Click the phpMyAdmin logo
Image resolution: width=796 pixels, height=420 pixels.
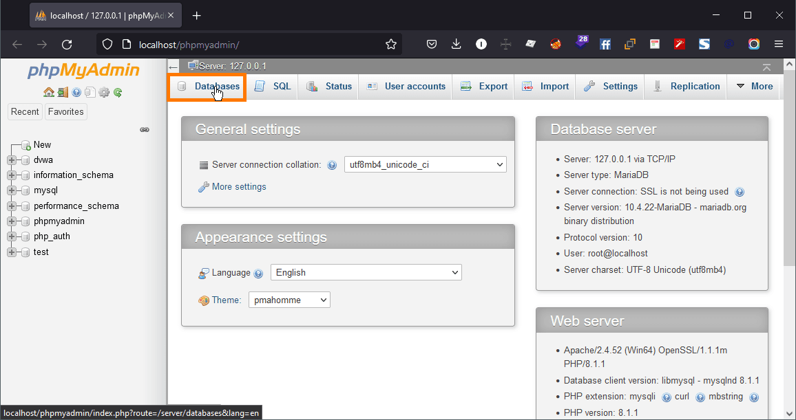tap(83, 70)
